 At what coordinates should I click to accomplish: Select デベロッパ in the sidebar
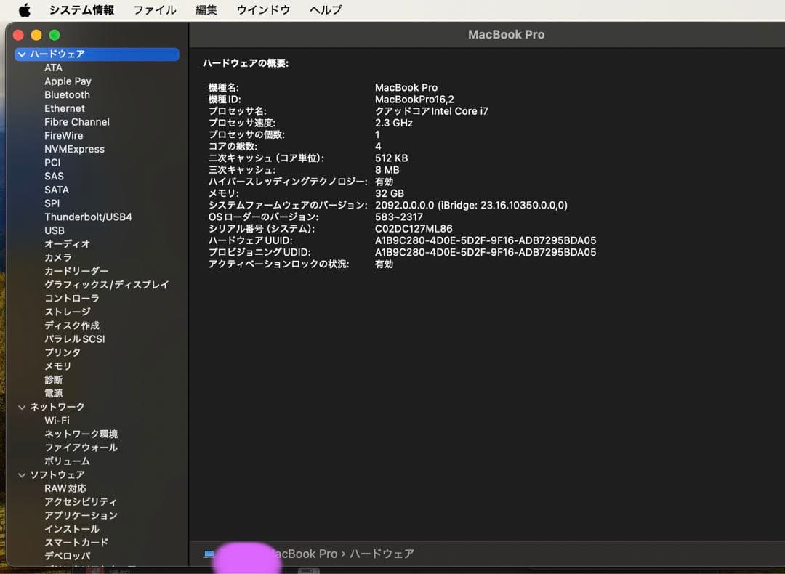[67, 556]
